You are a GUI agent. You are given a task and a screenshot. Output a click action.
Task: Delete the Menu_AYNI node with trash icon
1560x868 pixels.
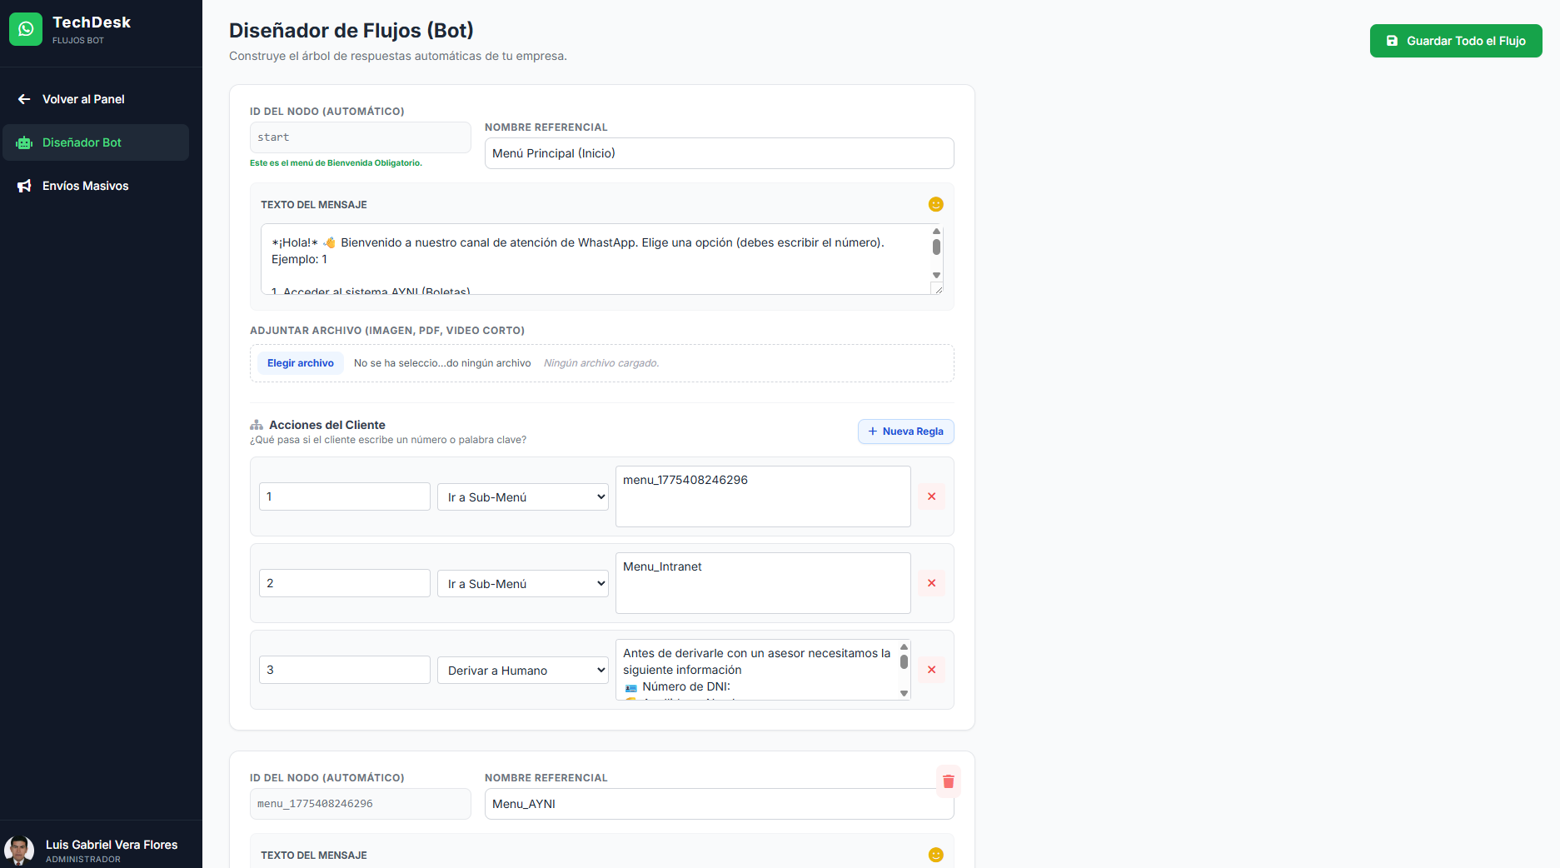(948, 781)
